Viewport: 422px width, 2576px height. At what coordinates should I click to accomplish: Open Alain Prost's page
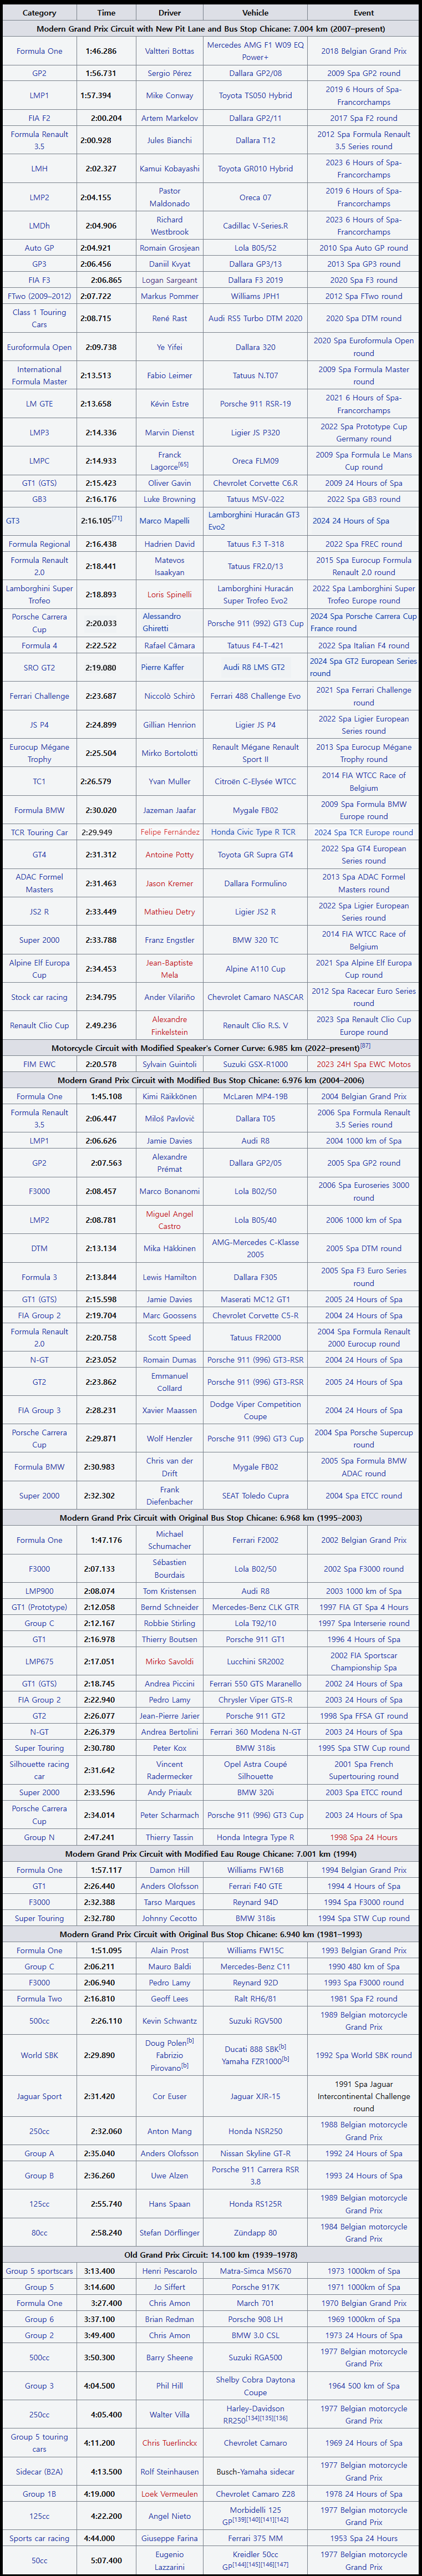pos(170,1950)
